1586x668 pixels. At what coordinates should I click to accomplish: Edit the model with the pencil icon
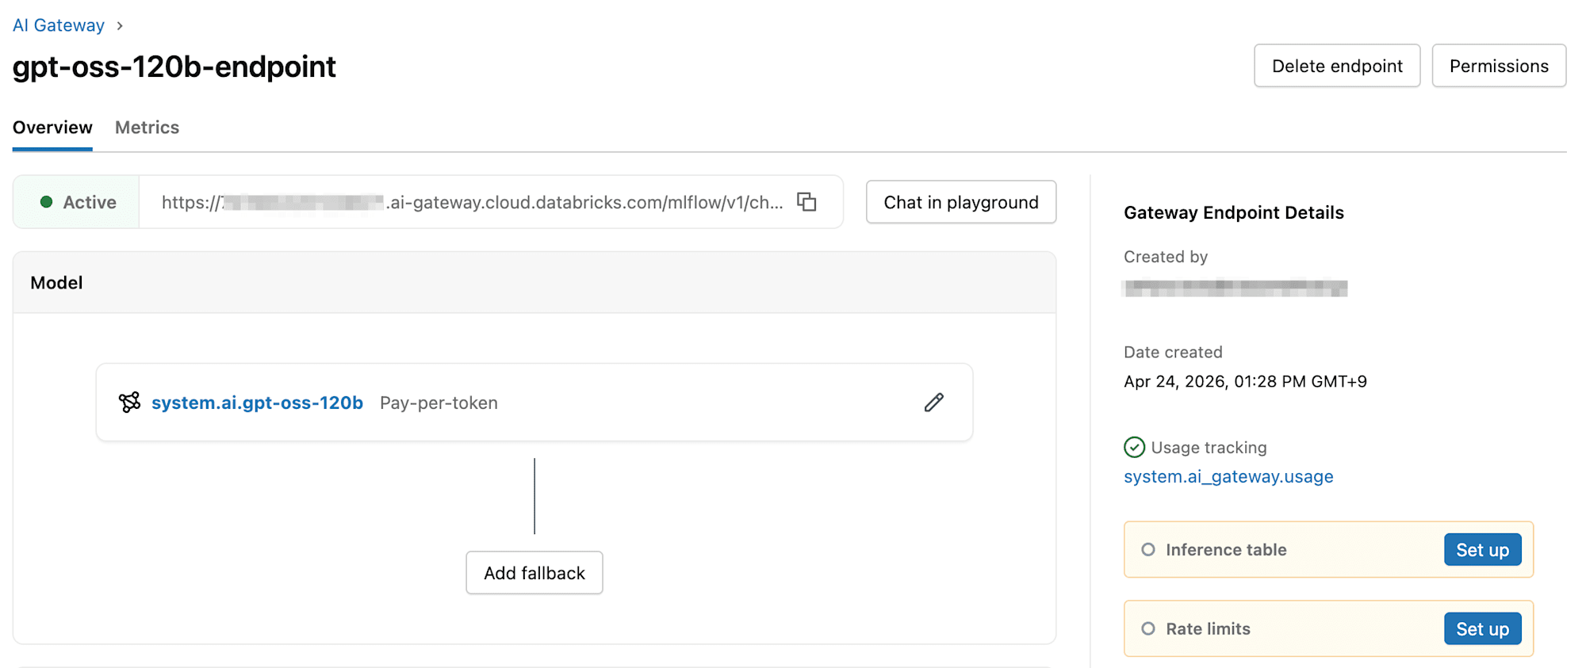coord(934,403)
